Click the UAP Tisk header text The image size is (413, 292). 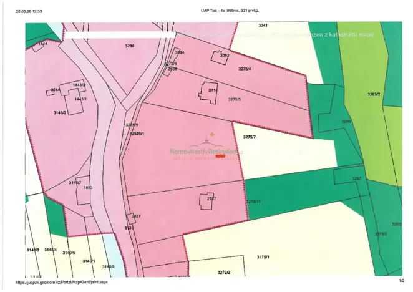coord(230,11)
